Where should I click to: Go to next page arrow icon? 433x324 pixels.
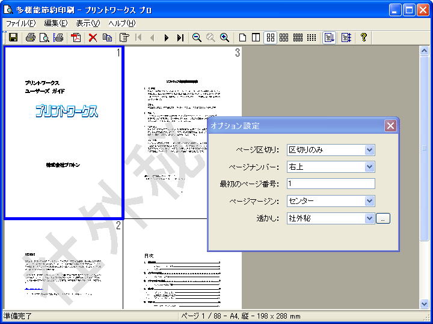click(166, 37)
